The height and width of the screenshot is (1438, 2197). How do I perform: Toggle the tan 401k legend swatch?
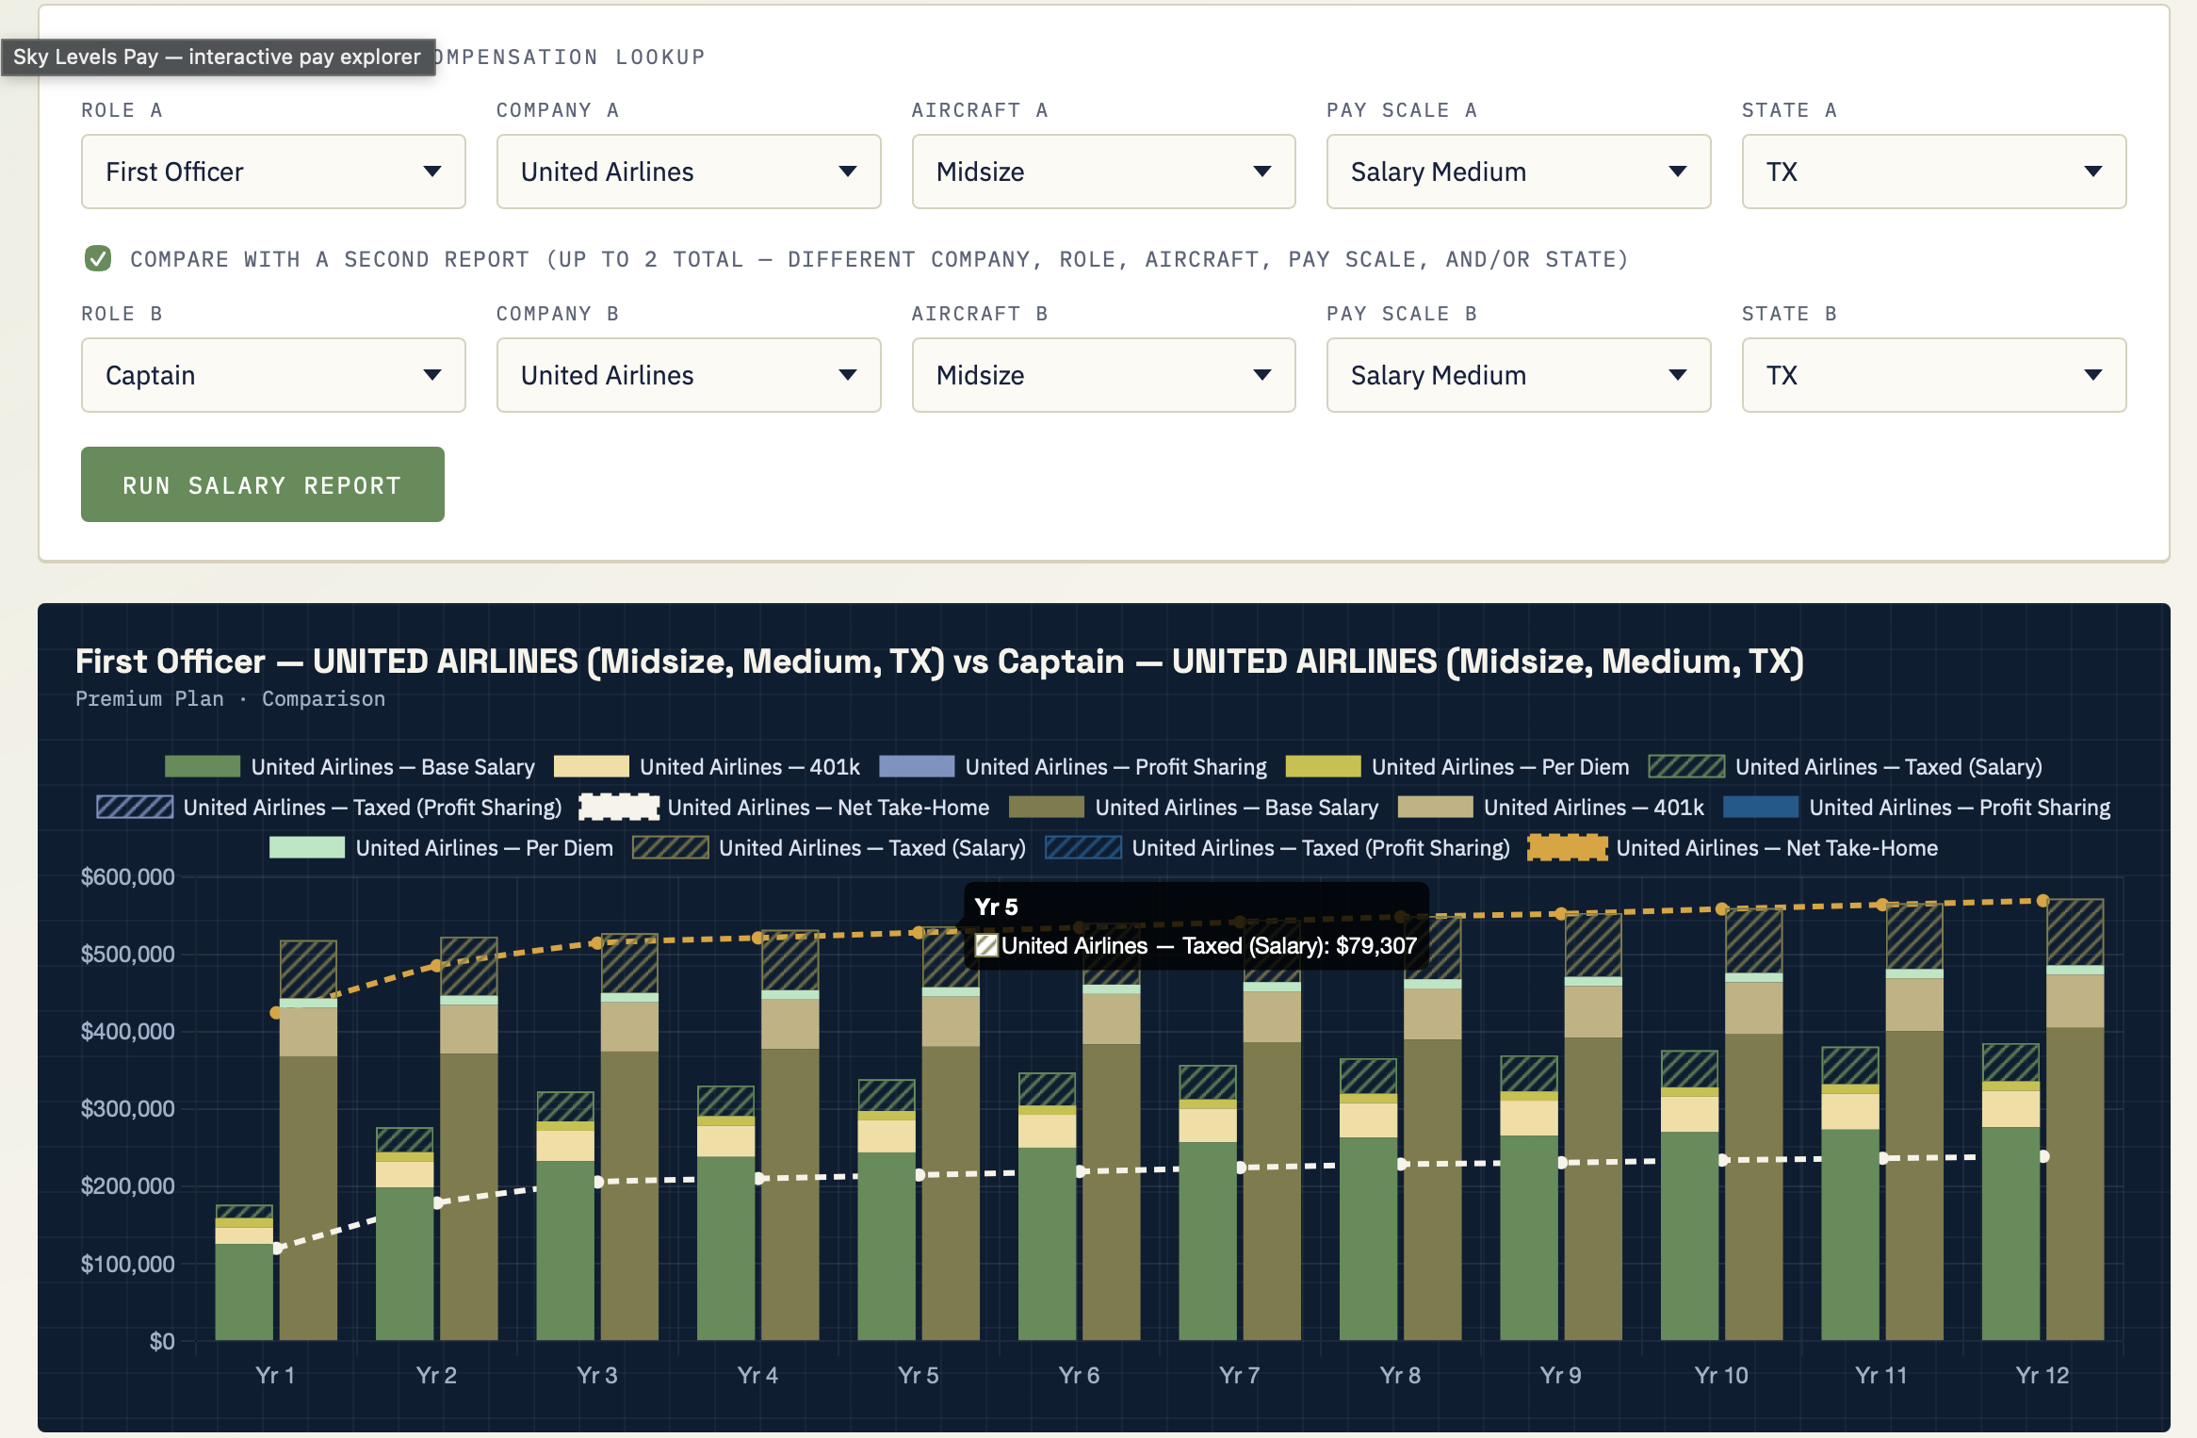point(1435,807)
